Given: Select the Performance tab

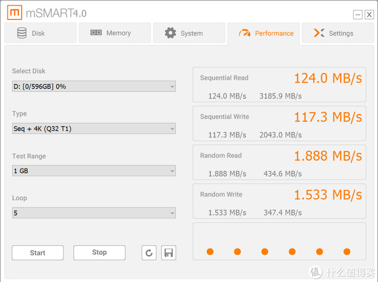Looking at the screenshot, I should [263, 33].
